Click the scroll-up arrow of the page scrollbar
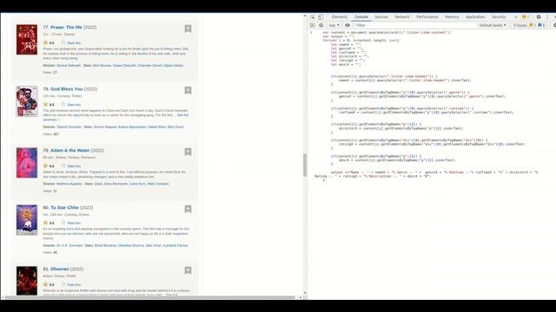Screen dimensions: 556x312 [305, 16]
